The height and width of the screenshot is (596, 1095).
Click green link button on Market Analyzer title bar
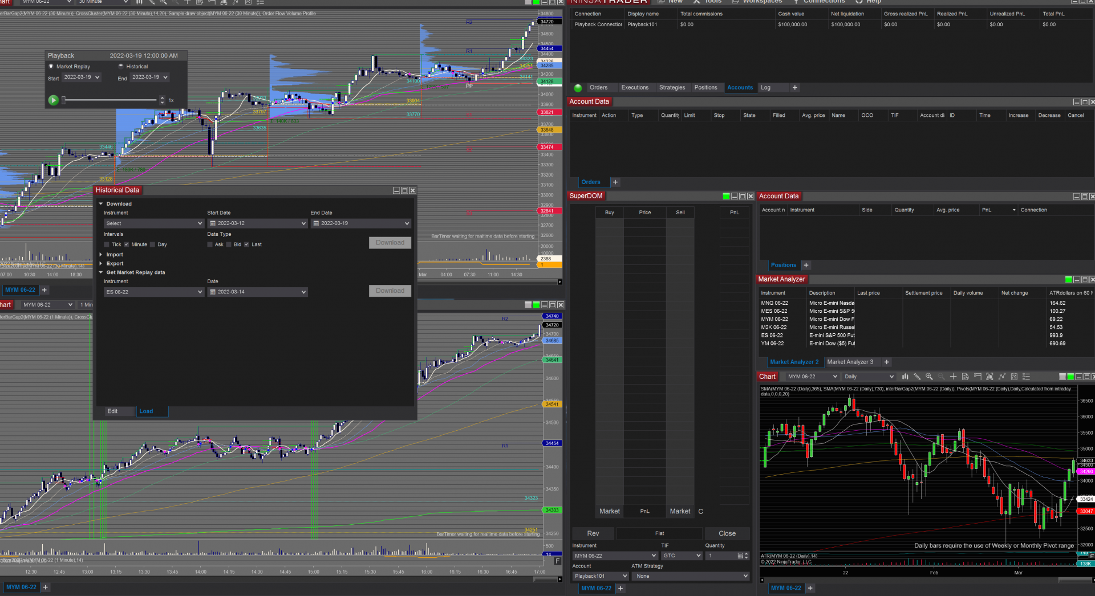tap(1068, 279)
